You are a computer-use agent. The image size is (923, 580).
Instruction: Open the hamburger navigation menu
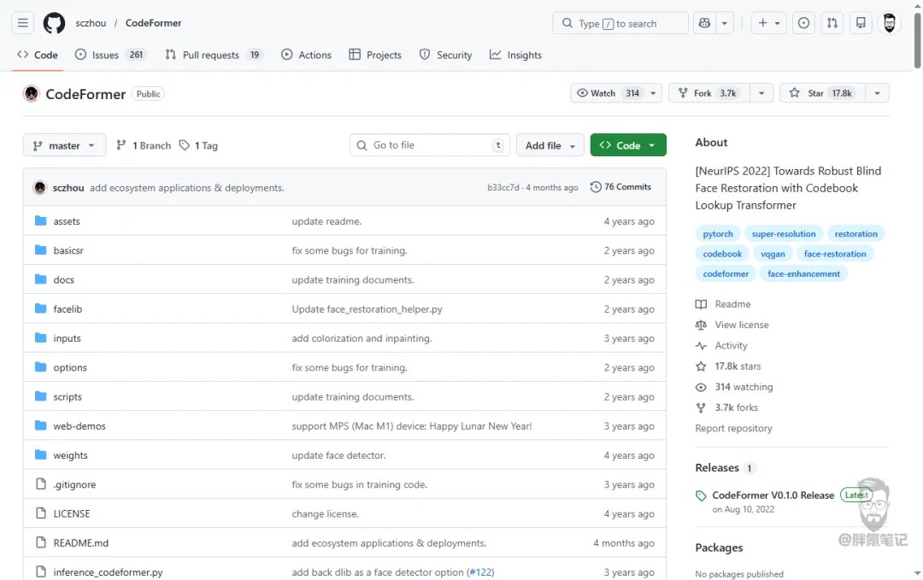(23, 23)
